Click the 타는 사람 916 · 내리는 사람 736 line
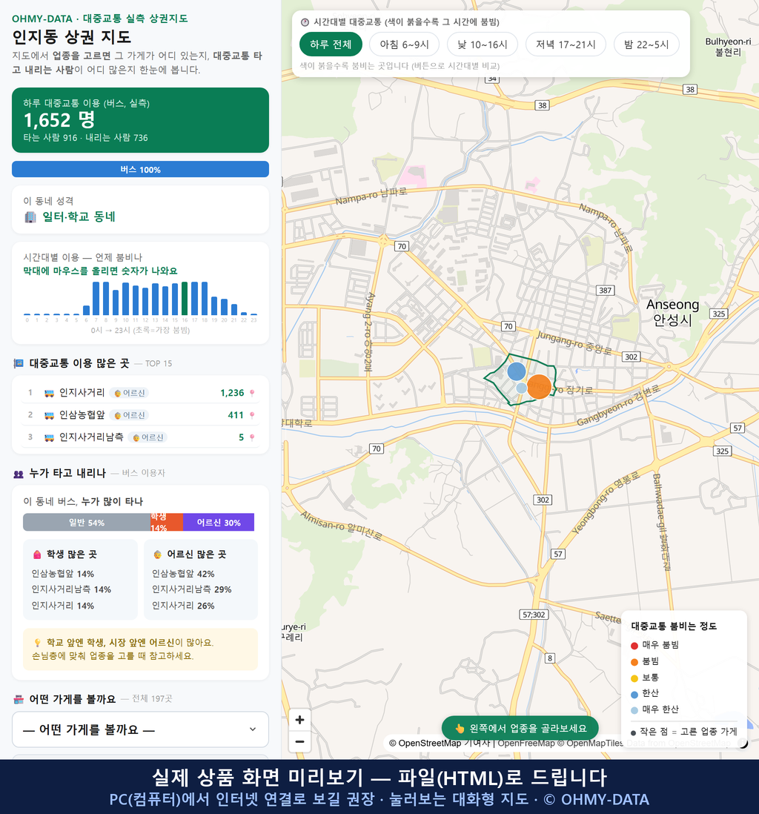 tap(86, 138)
